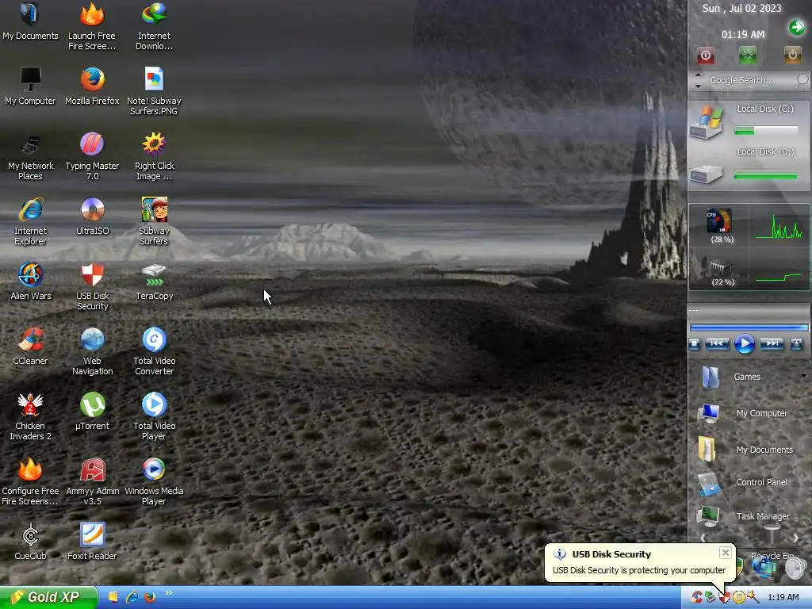Open Foxit Reader desktop icon

92,542
